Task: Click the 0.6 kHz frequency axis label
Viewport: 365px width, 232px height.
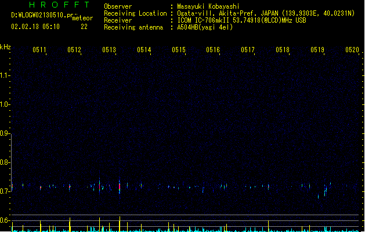Action: click(x=5, y=220)
